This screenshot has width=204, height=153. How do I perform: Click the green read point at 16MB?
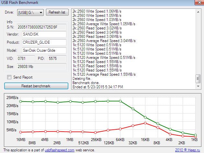click(x=20, y=101)
